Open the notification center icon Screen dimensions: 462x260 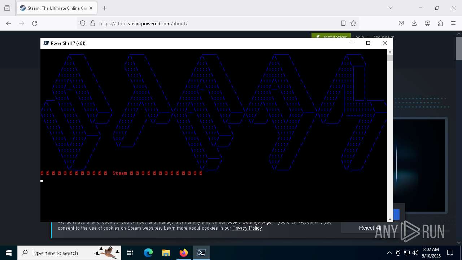[x=450, y=253]
